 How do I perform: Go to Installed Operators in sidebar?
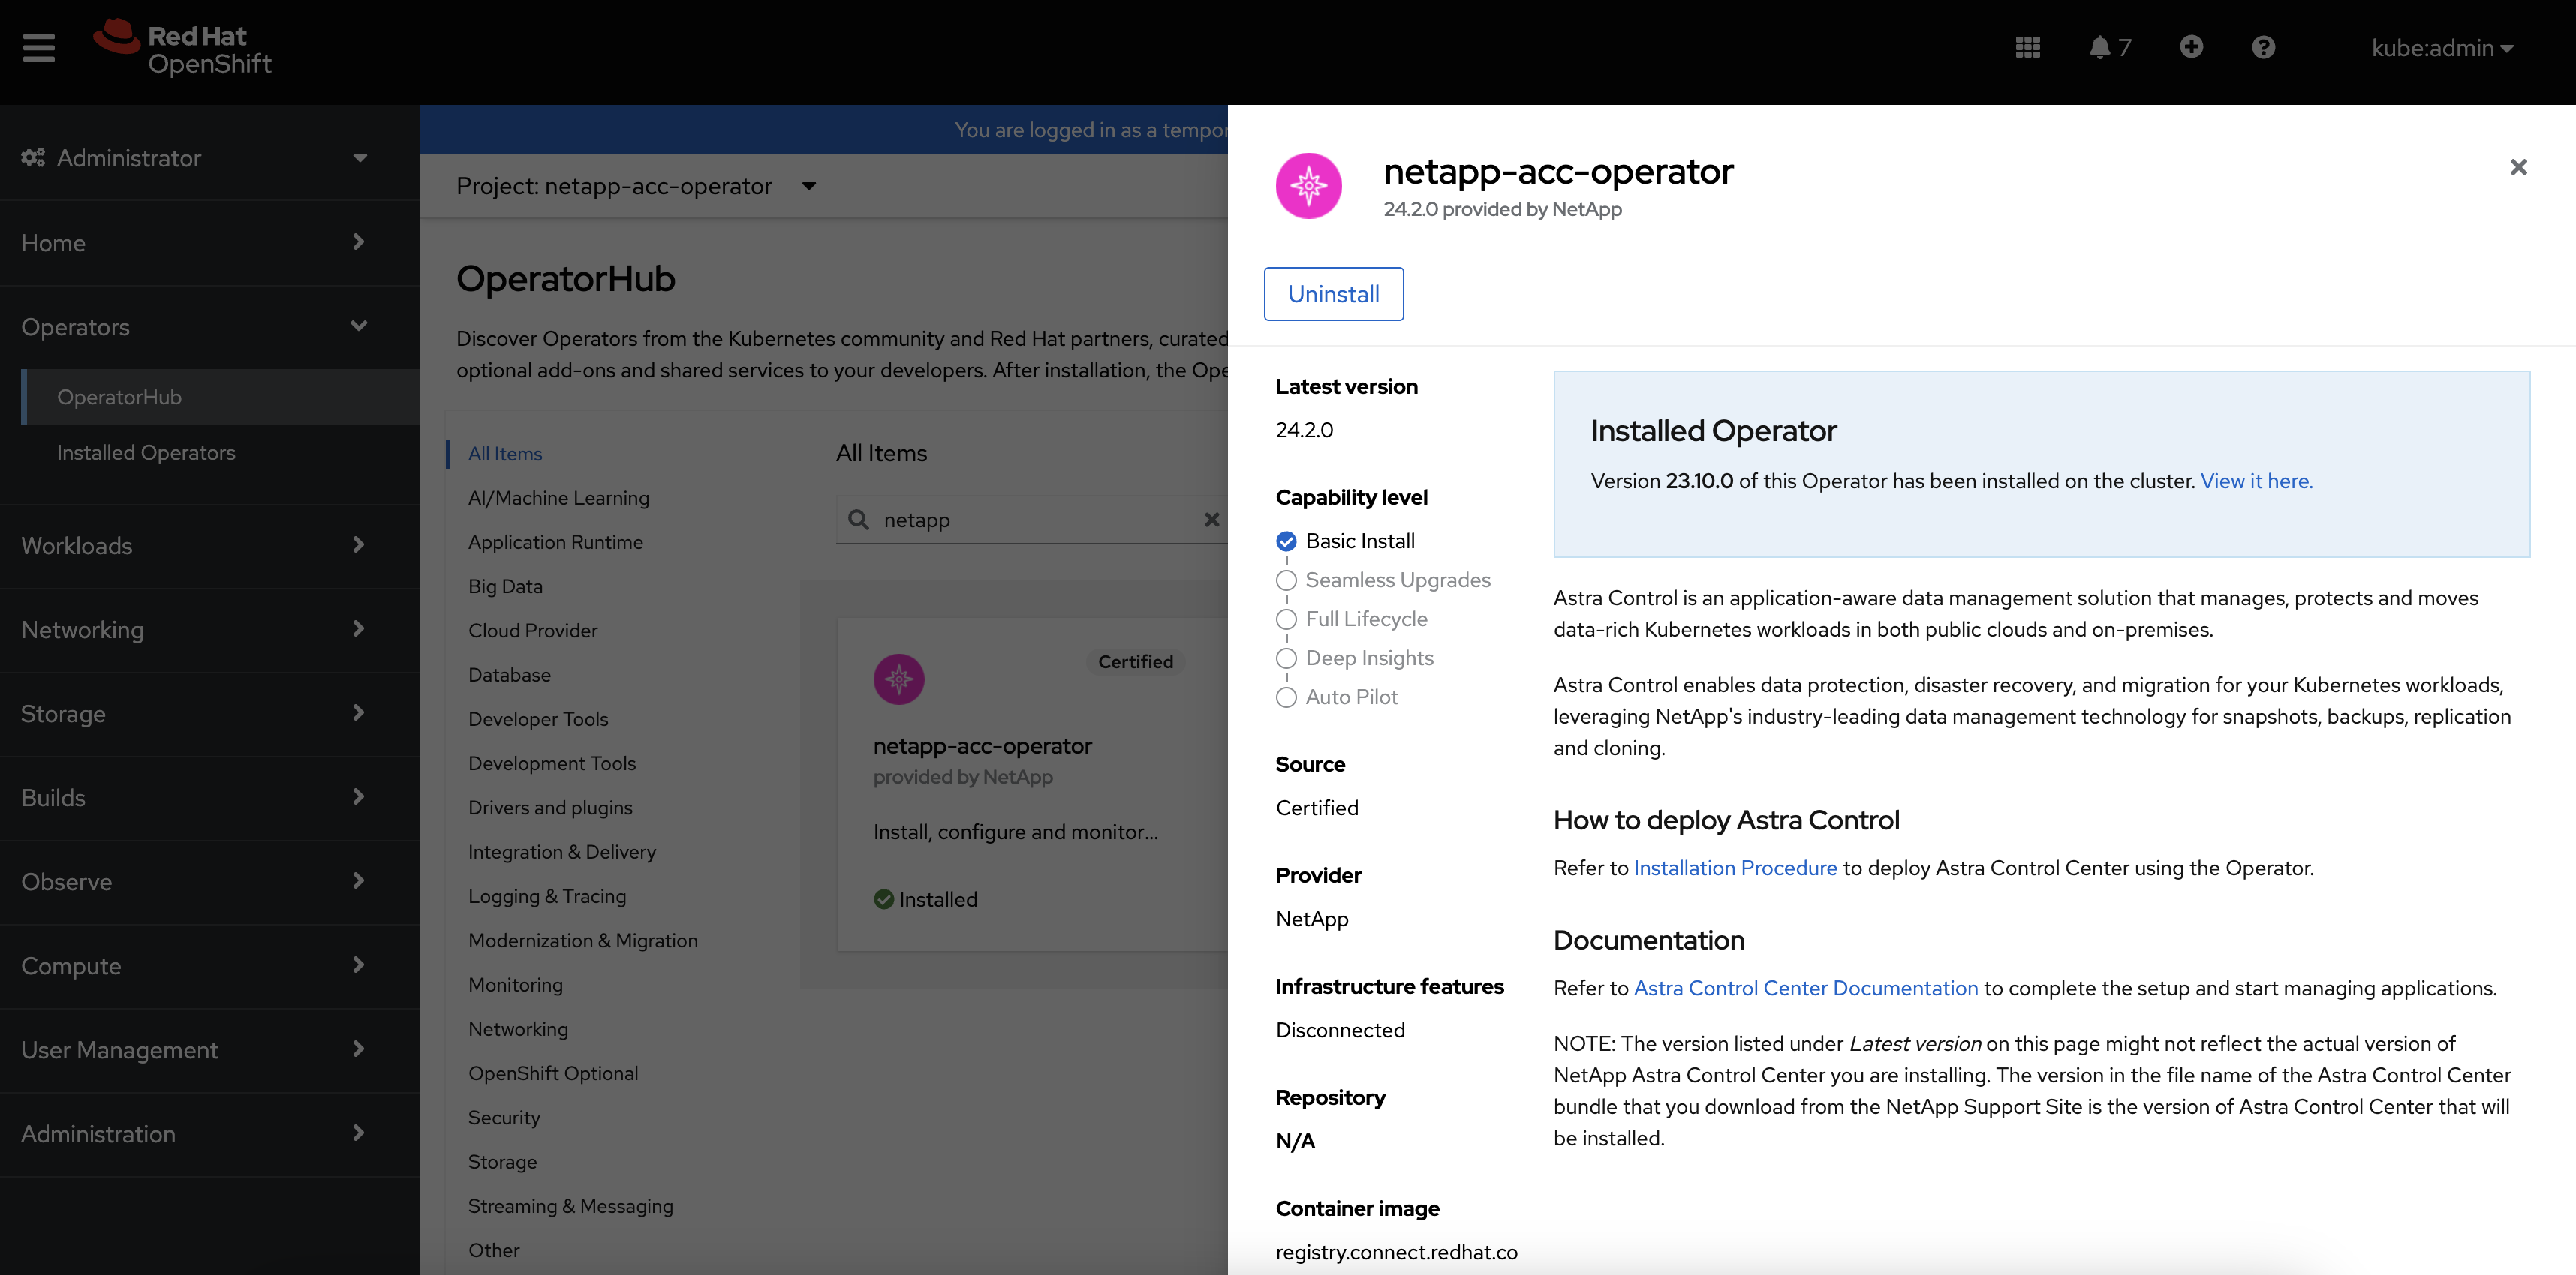(x=146, y=453)
